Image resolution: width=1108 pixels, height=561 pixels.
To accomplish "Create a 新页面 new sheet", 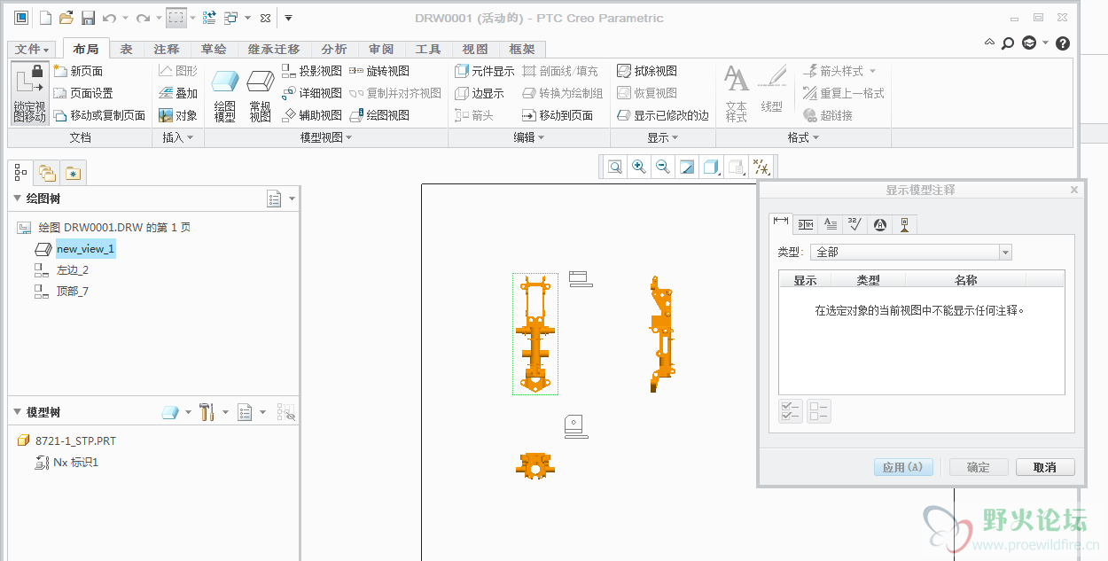I will [78, 71].
